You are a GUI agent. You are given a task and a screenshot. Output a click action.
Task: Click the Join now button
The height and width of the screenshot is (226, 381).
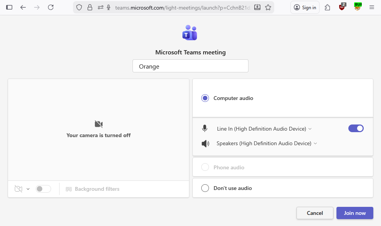tap(354, 213)
